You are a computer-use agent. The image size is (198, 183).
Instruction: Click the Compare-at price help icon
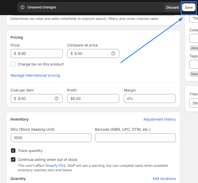click(113, 53)
